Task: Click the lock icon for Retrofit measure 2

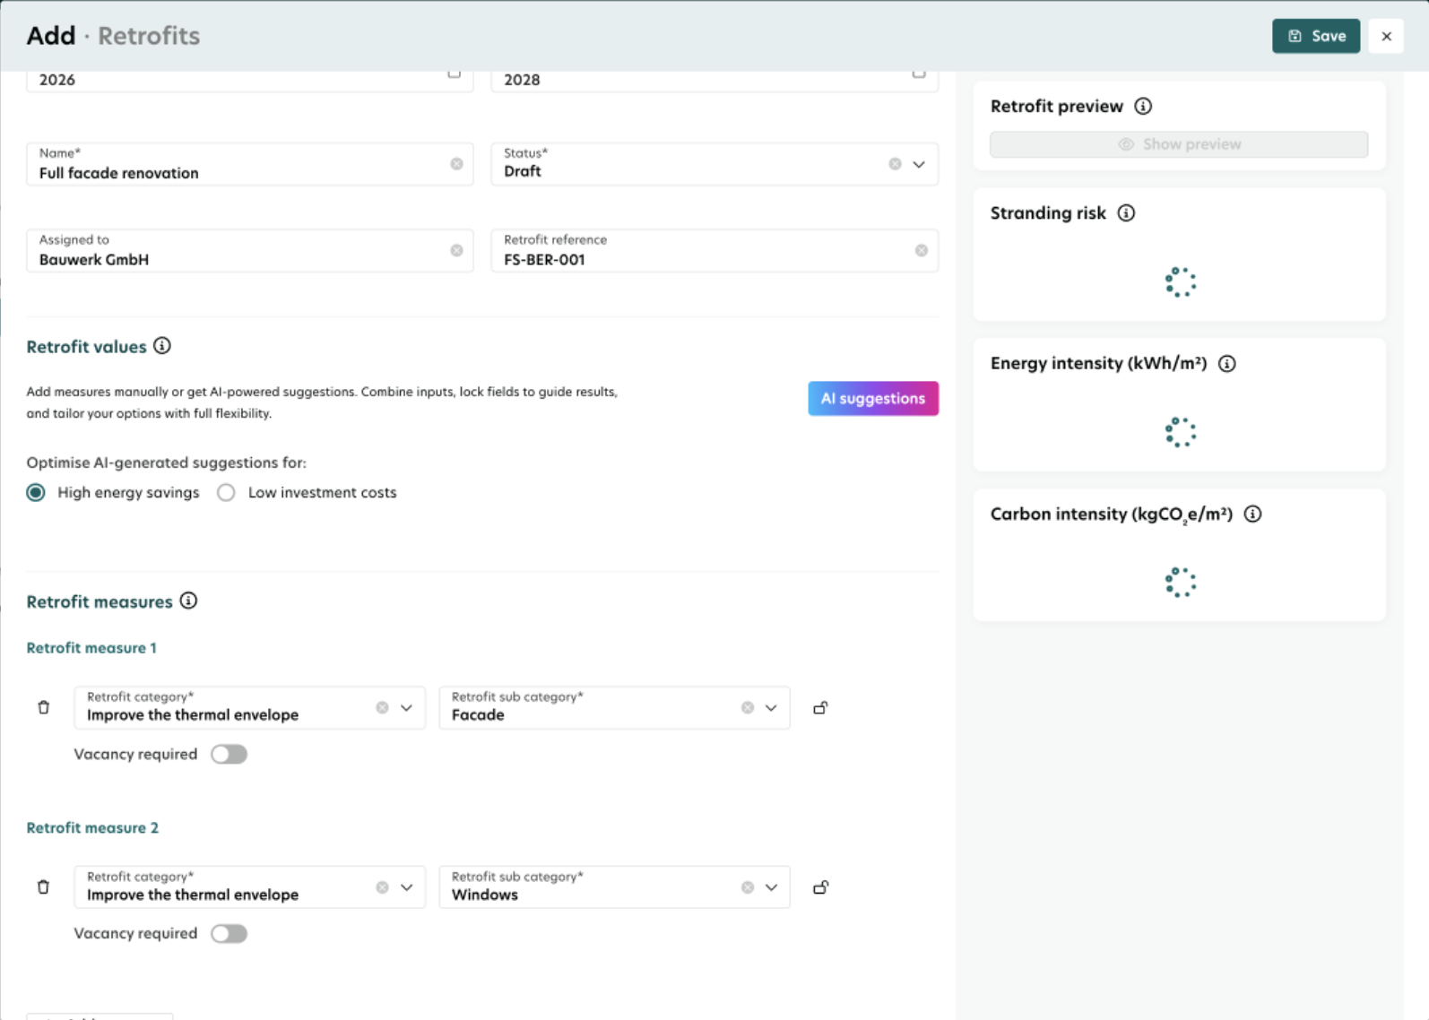Action: pos(820,887)
